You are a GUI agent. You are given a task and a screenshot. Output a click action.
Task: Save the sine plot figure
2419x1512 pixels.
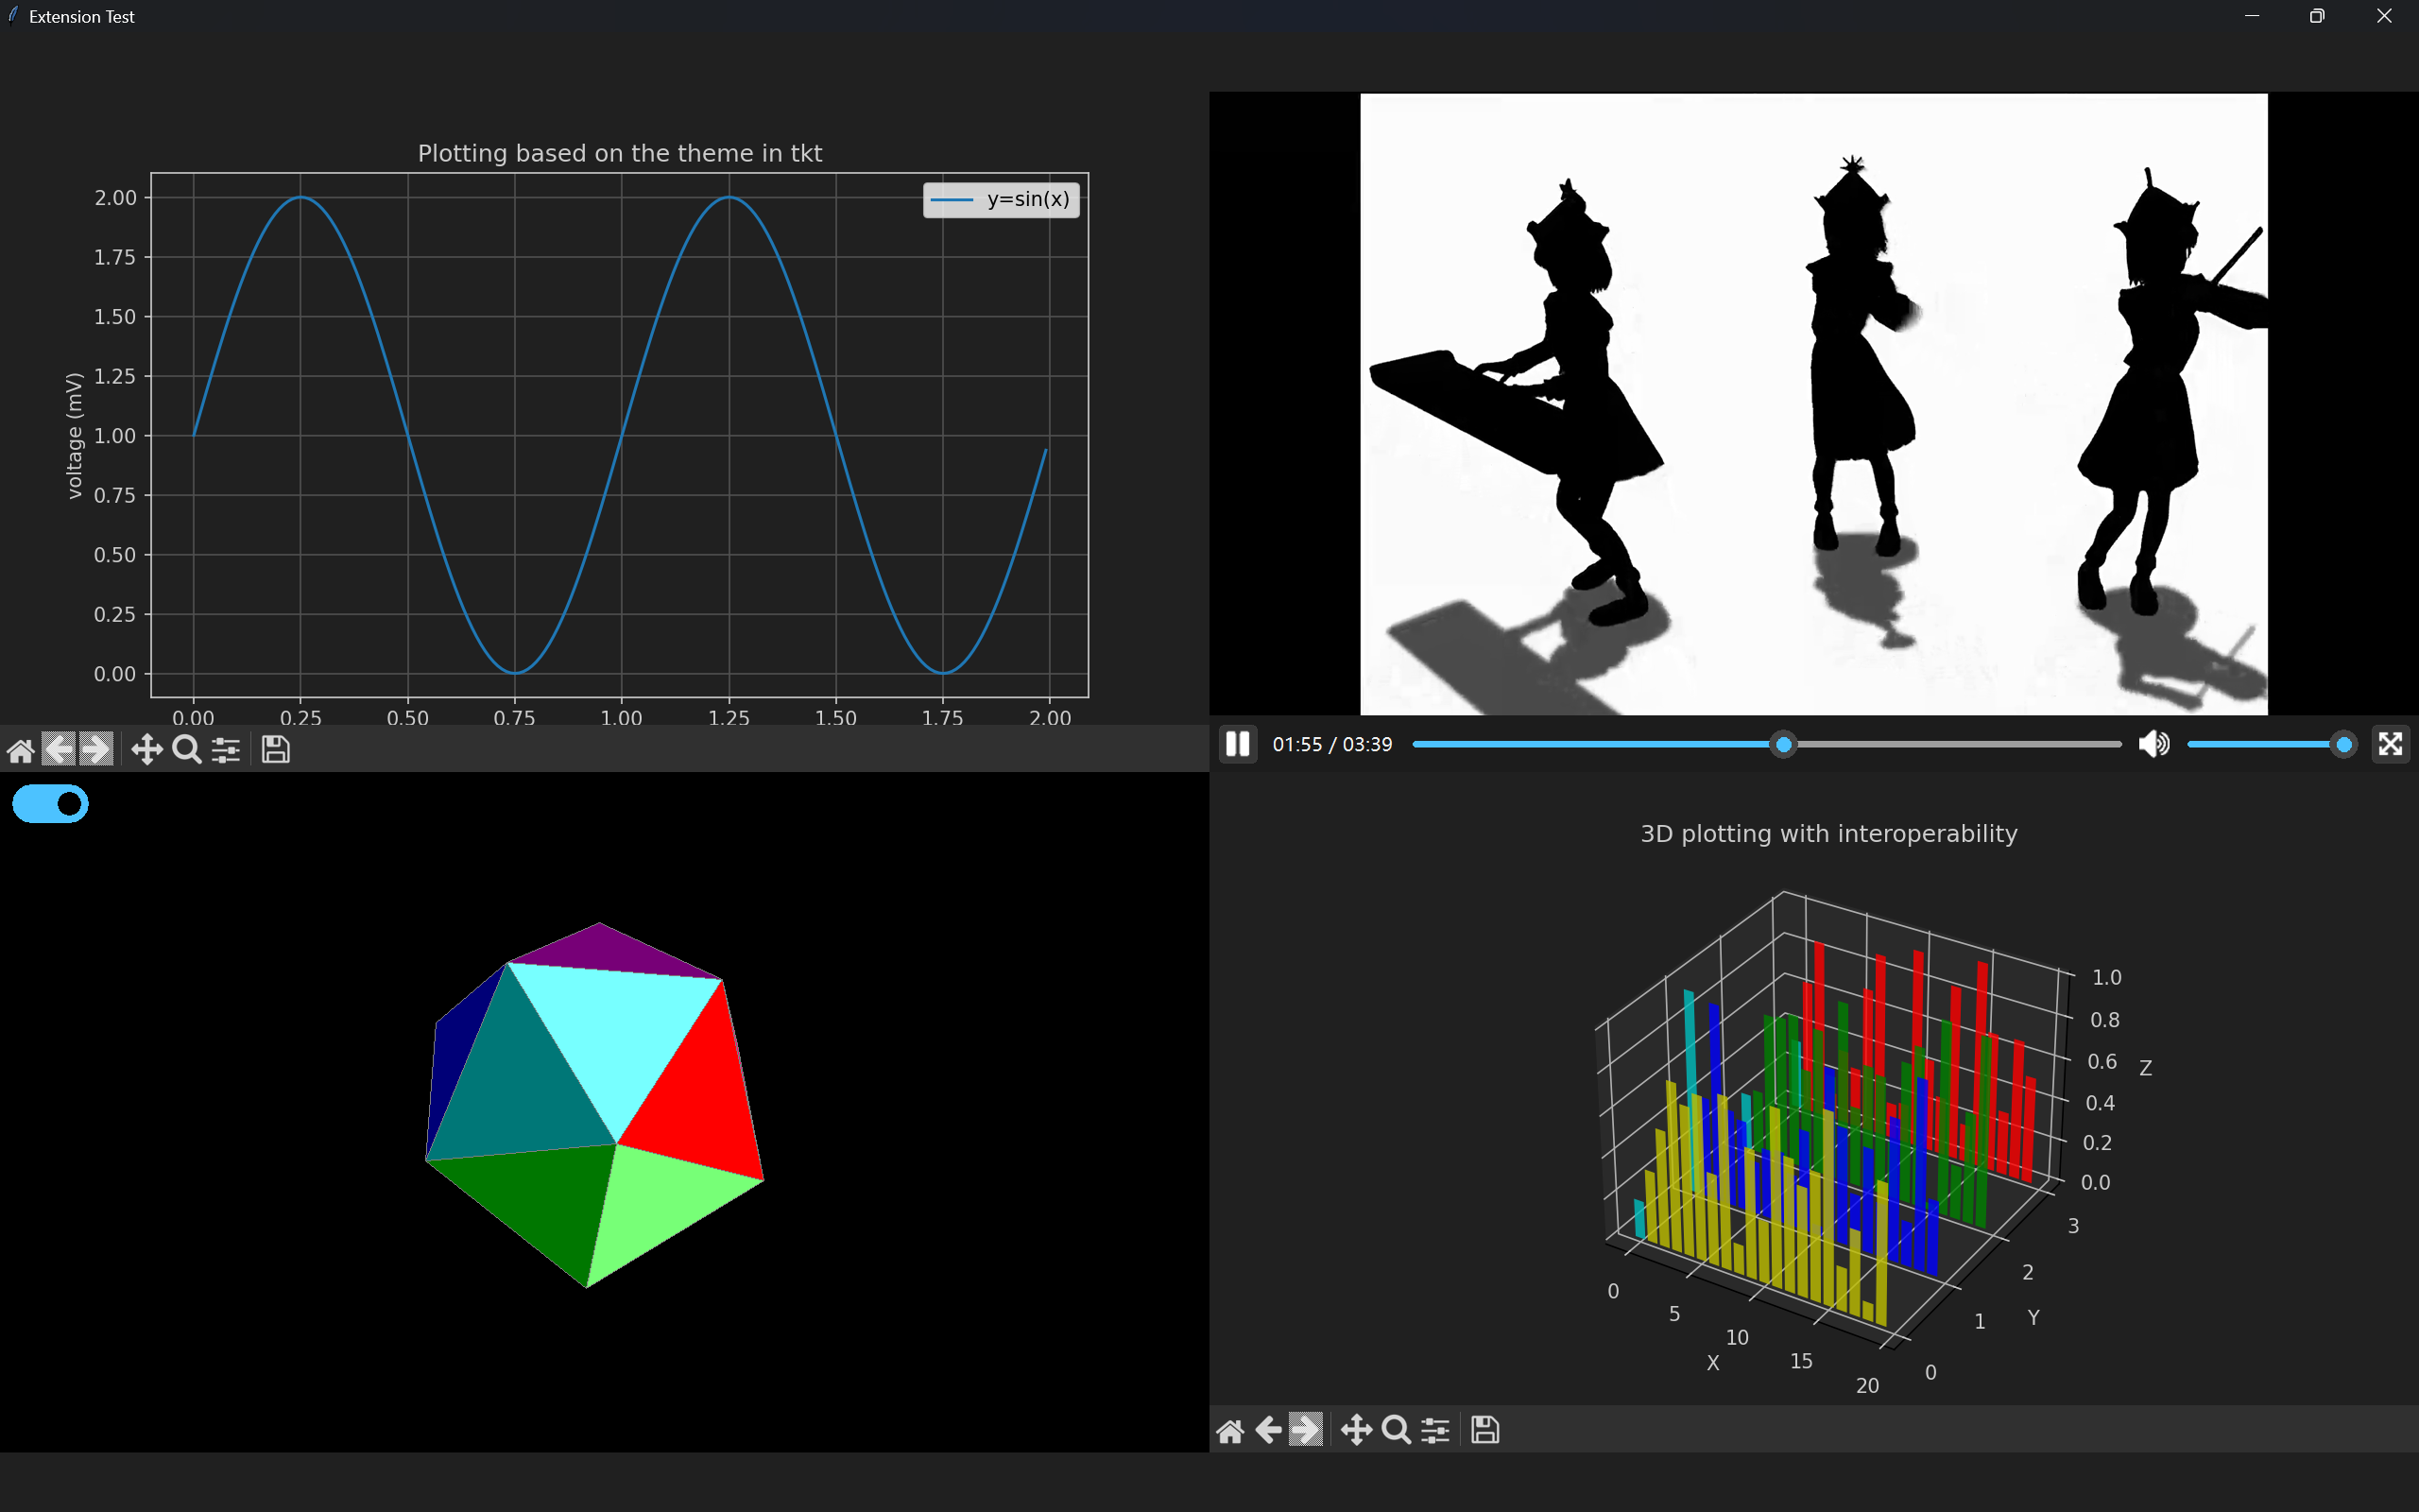tap(276, 750)
